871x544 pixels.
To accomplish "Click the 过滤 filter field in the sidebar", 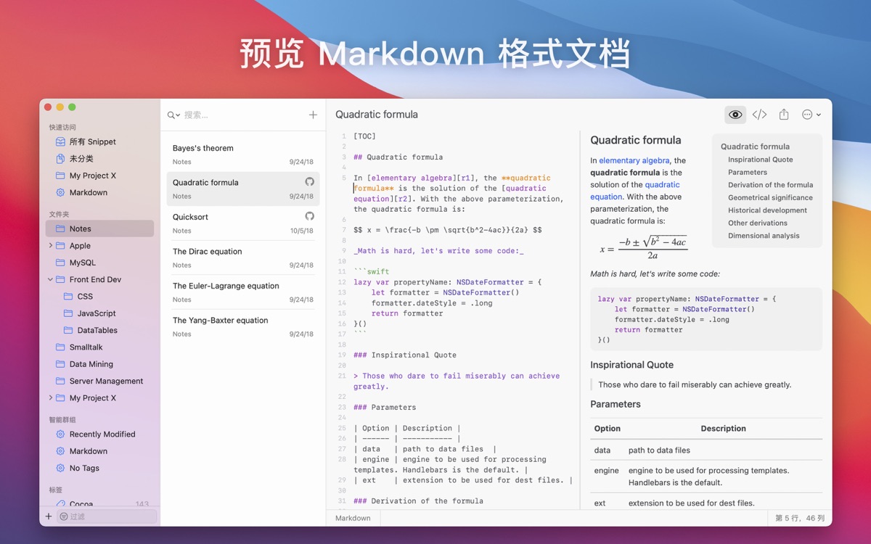I will [107, 516].
